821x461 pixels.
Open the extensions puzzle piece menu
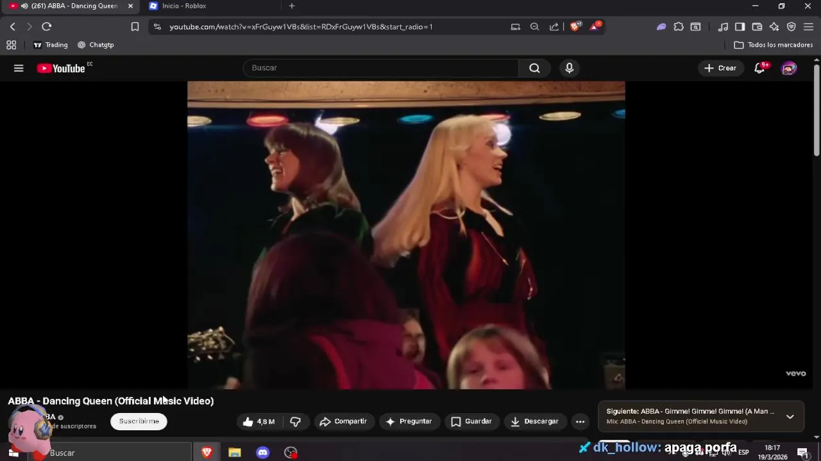(679, 27)
